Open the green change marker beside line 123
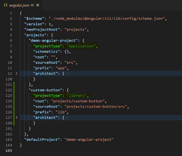182x156 pixels. (14, 96)
